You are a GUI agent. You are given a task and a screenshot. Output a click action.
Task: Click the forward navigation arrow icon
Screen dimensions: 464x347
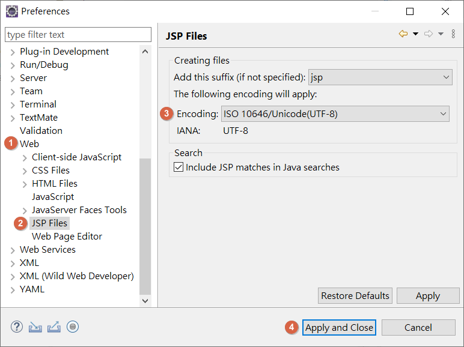[428, 34]
